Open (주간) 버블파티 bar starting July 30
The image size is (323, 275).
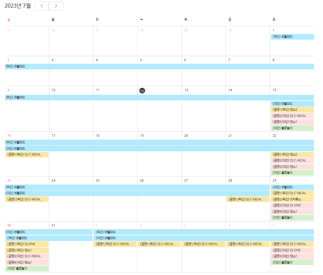pyautogui.click(x=49, y=238)
